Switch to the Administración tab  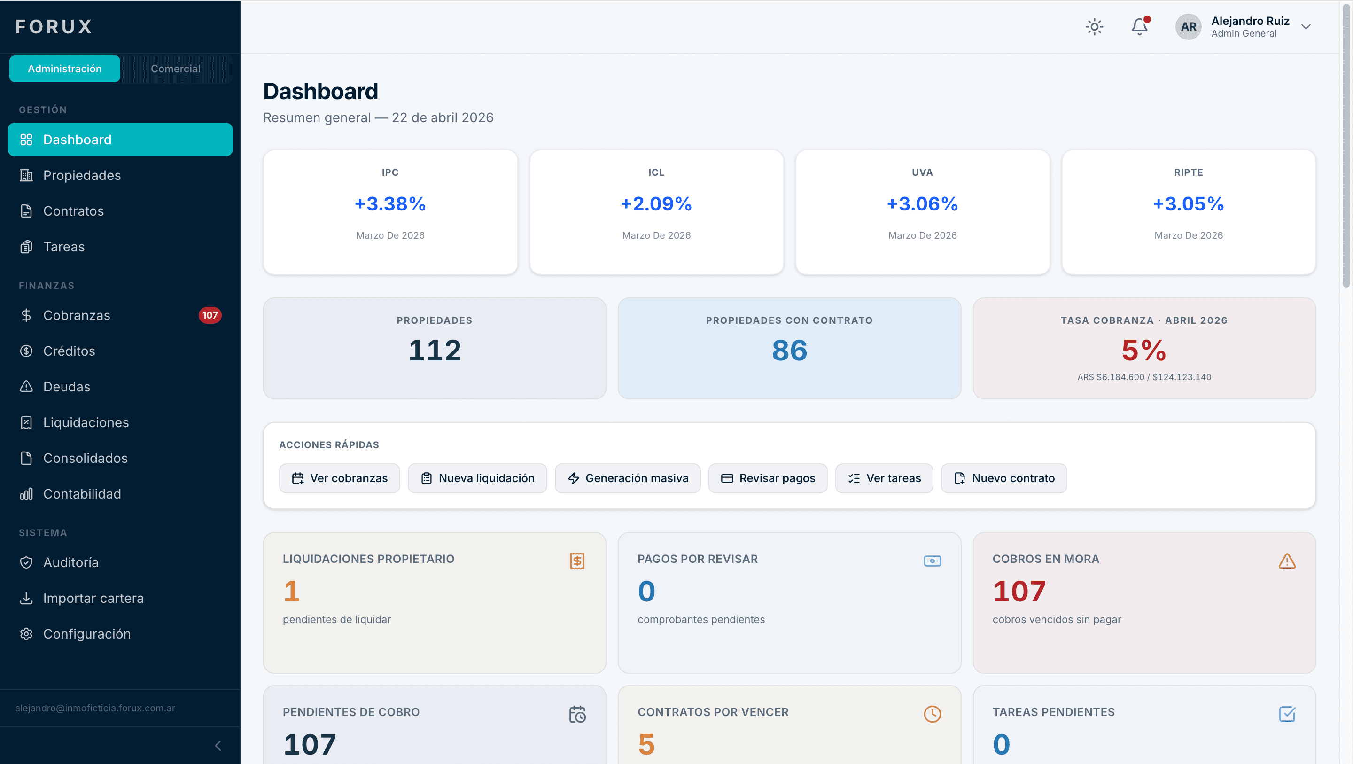65,69
